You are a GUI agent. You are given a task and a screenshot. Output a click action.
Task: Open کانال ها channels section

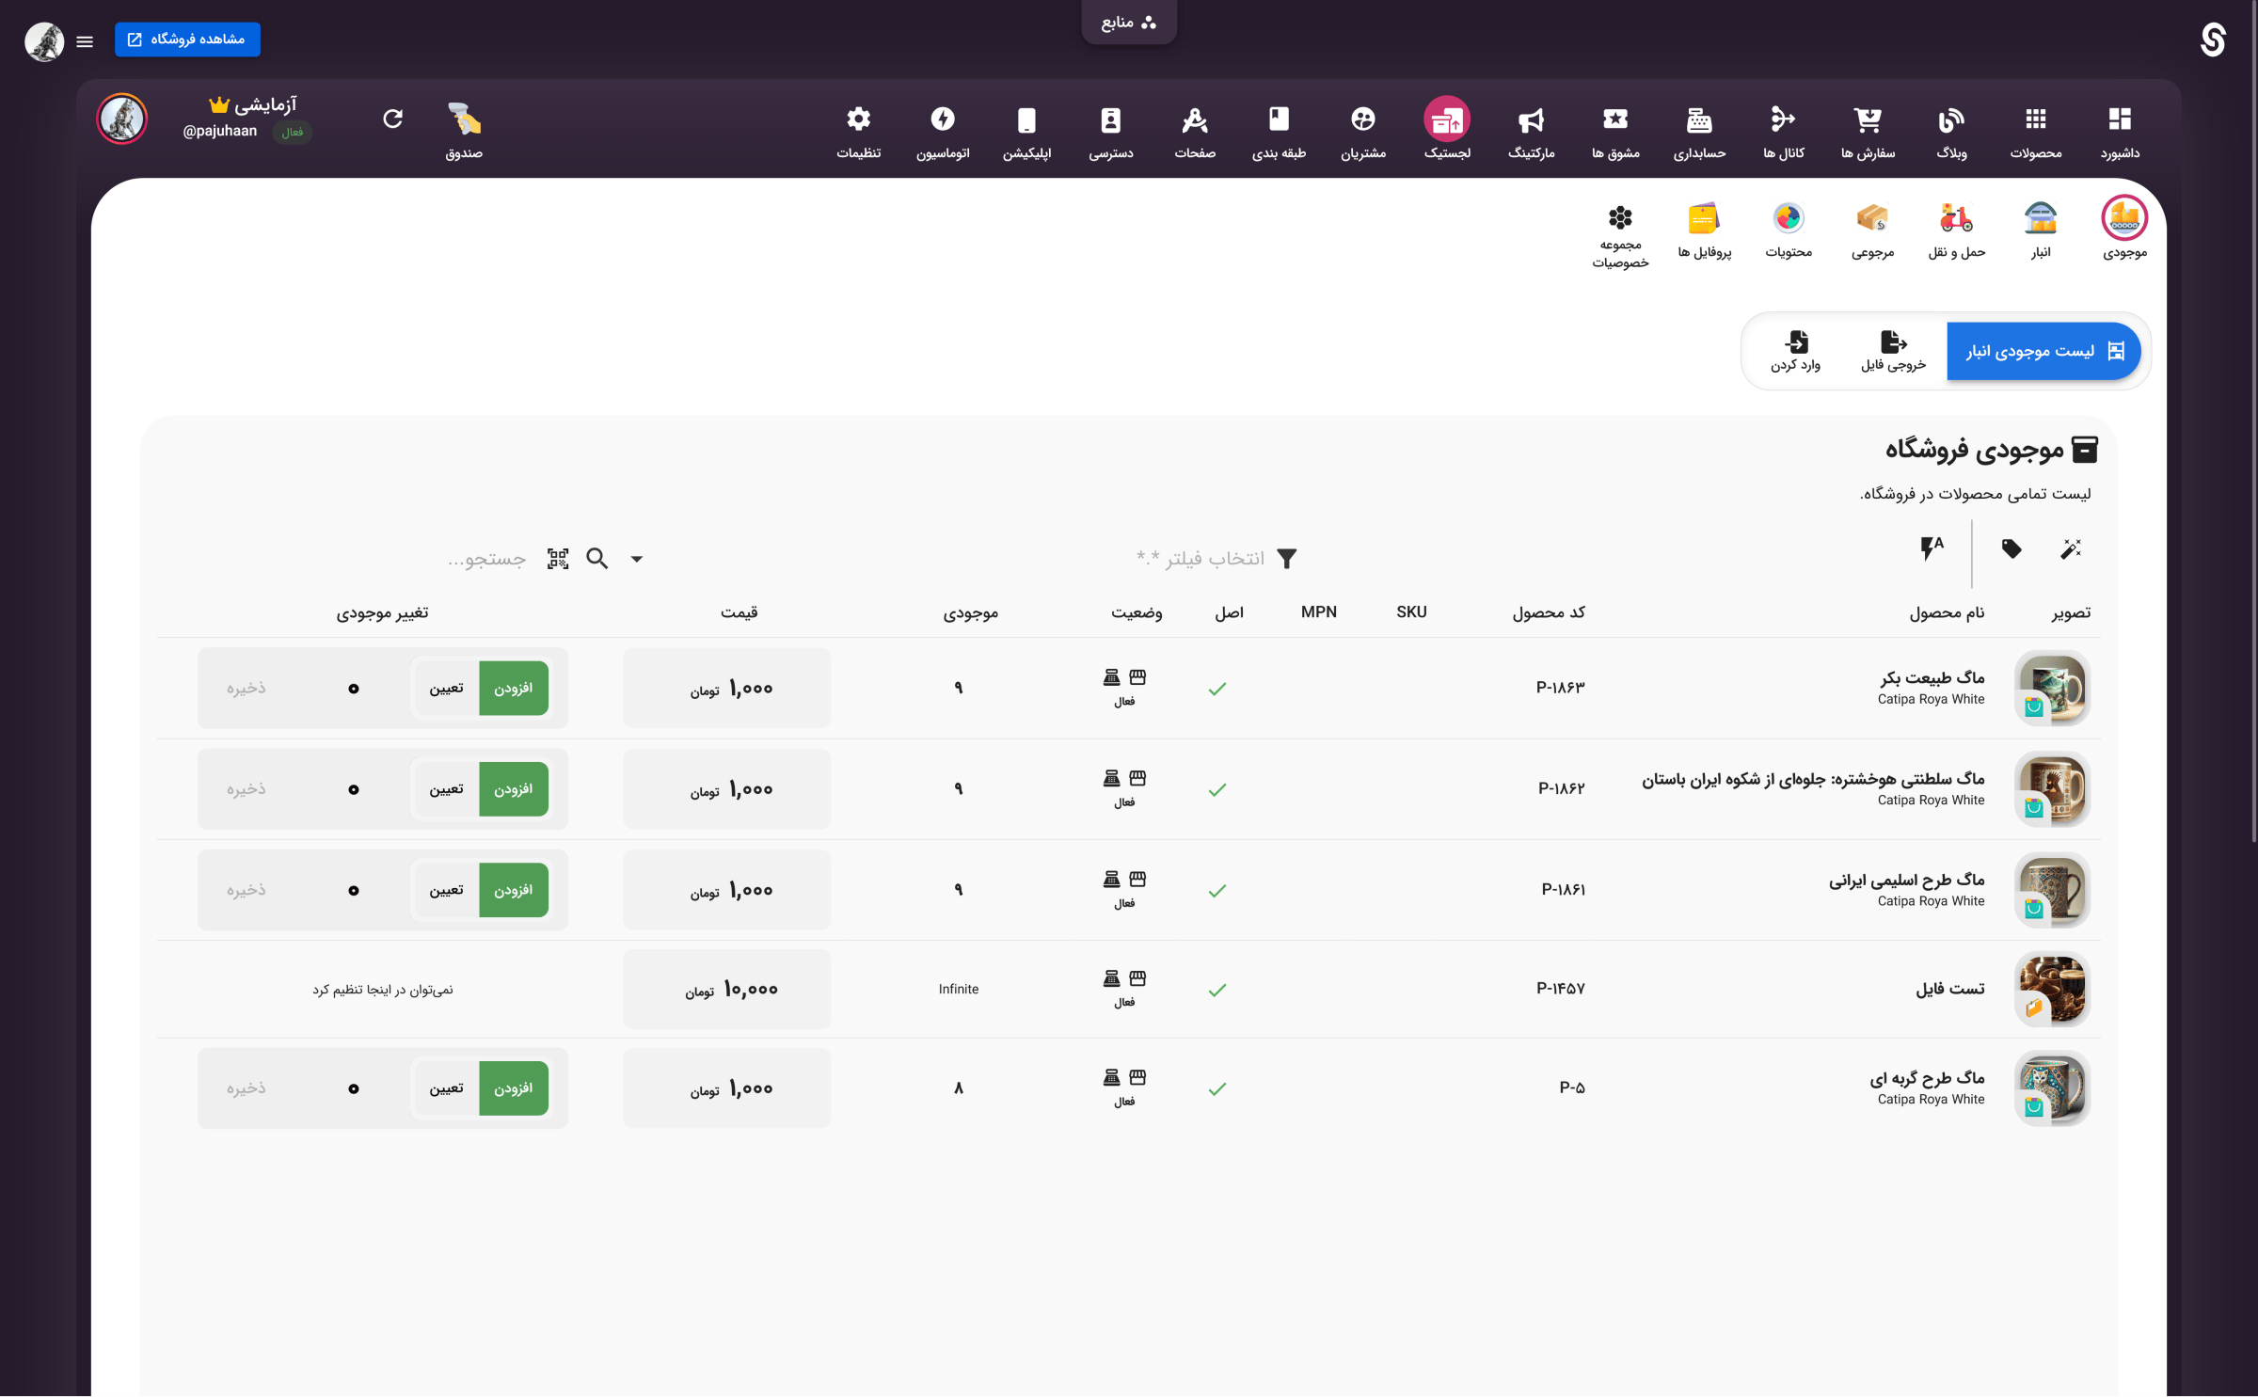coord(1784,132)
